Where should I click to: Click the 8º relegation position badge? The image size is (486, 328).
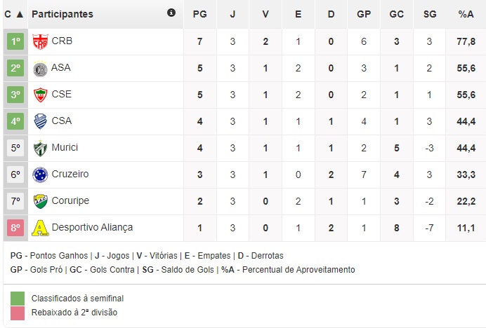point(16,228)
